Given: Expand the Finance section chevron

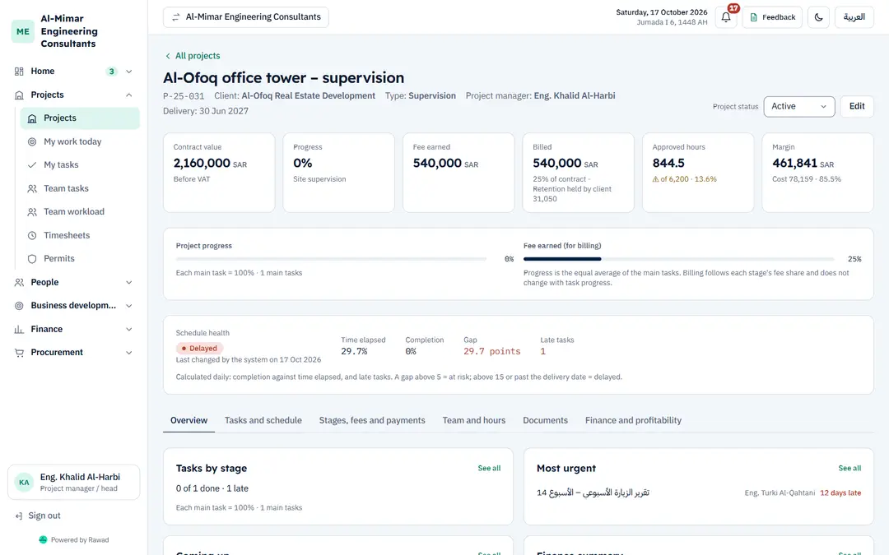Looking at the screenshot, I should click(128, 329).
